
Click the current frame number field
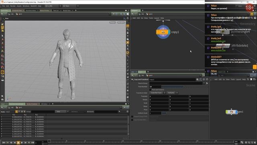38,143
